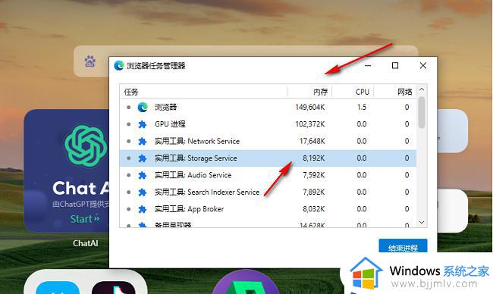
Task: Open the ChatAI tile with ChatGPT logo
Action: click(67, 170)
